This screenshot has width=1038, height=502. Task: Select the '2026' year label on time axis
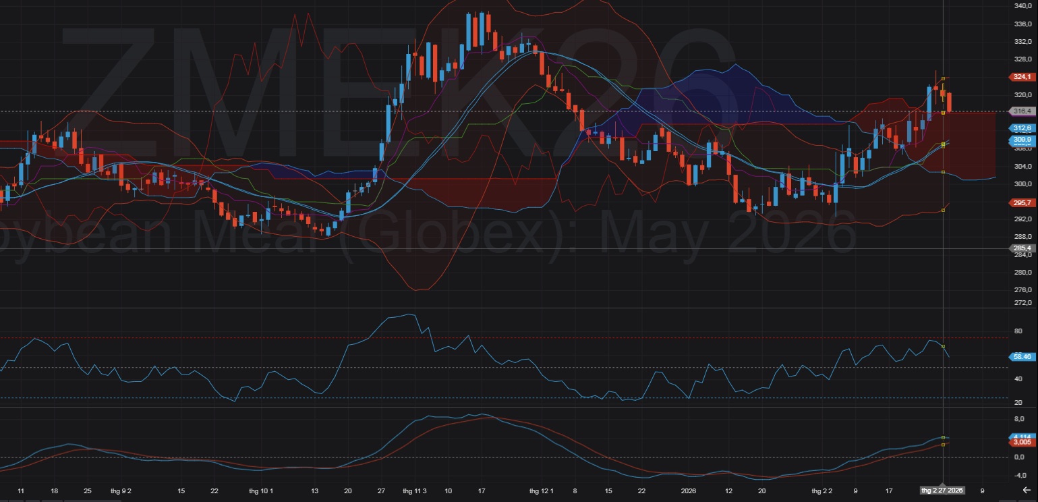click(x=688, y=491)
